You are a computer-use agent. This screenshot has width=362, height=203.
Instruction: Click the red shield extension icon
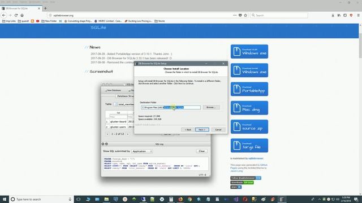351,15
